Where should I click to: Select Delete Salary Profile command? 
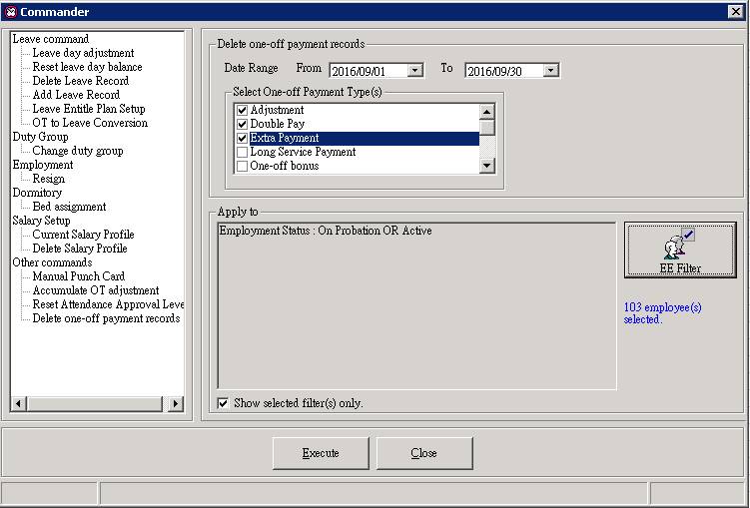click(80, 249)
